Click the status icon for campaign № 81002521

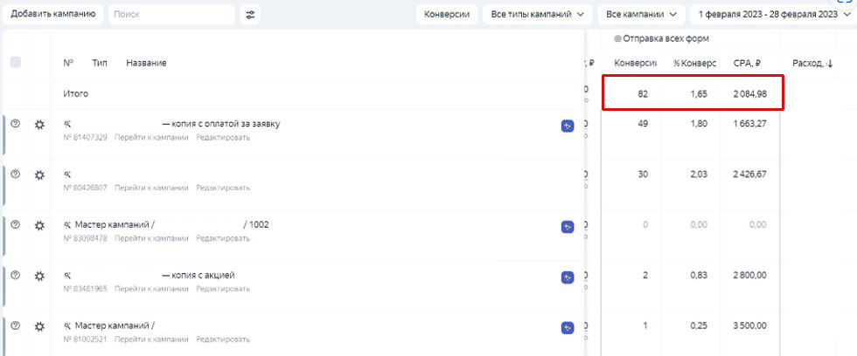pos(15,325)
